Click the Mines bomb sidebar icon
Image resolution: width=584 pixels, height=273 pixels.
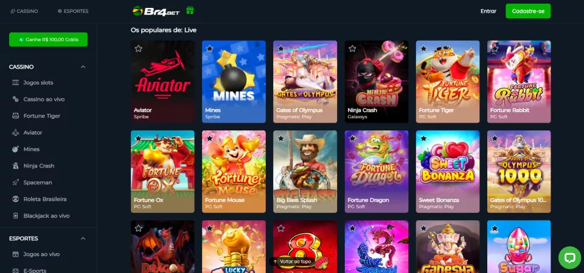pos(15,149)
